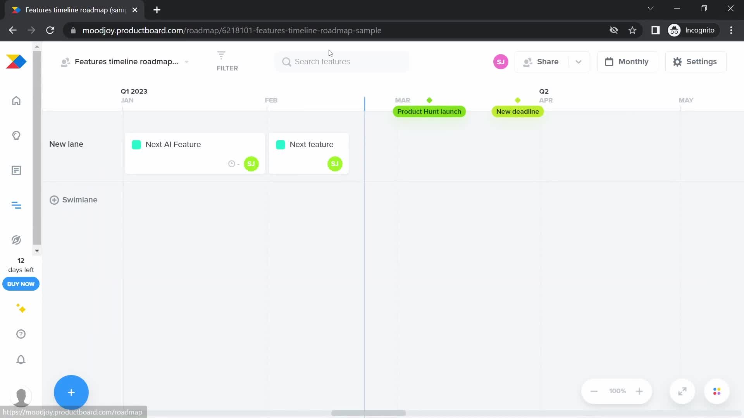The width and height of the screenshot is (744, 418).
Task: Click the plus add new item button
Action: (x=71, y=392)
